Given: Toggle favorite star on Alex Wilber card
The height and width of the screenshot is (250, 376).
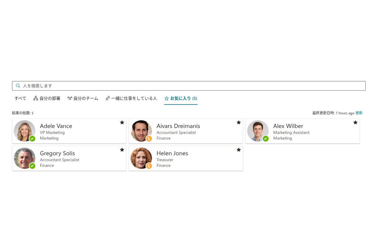Looking at the screenshot, I should point(355,122).
